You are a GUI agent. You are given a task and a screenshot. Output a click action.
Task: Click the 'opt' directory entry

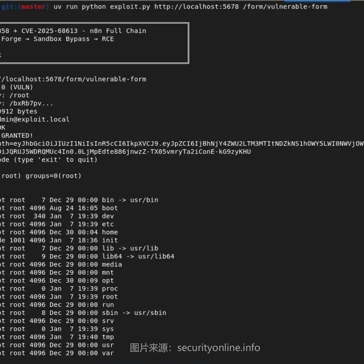[108, 280]
